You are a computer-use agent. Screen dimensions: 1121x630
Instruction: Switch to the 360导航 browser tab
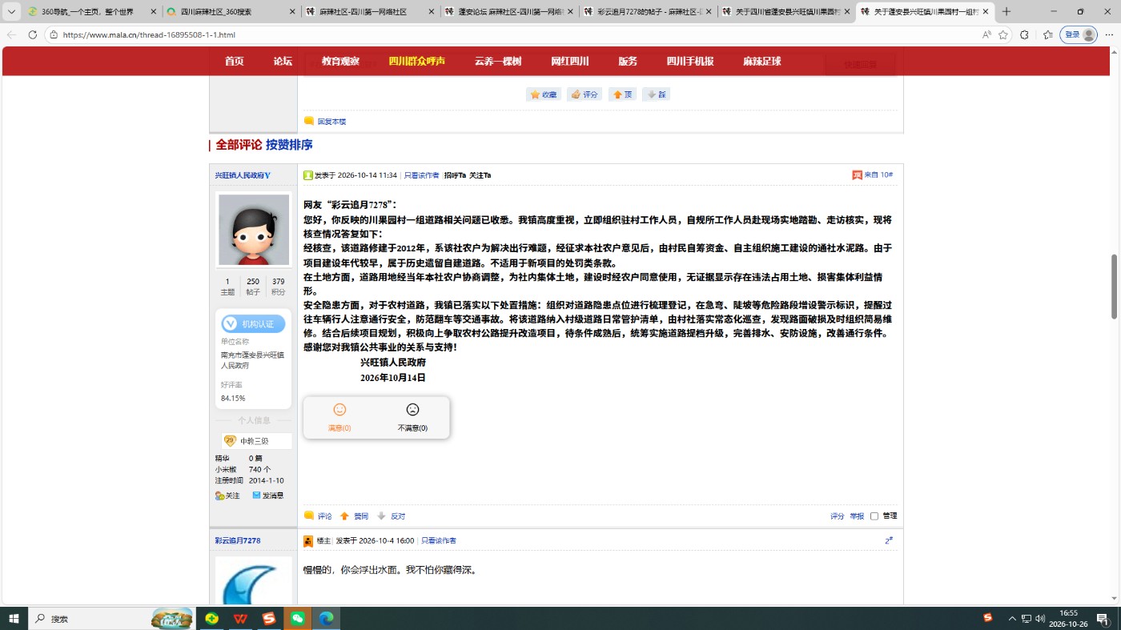coord(91,12)
